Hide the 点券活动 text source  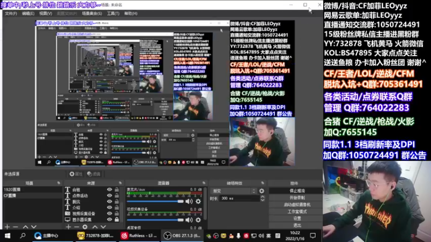109,196
